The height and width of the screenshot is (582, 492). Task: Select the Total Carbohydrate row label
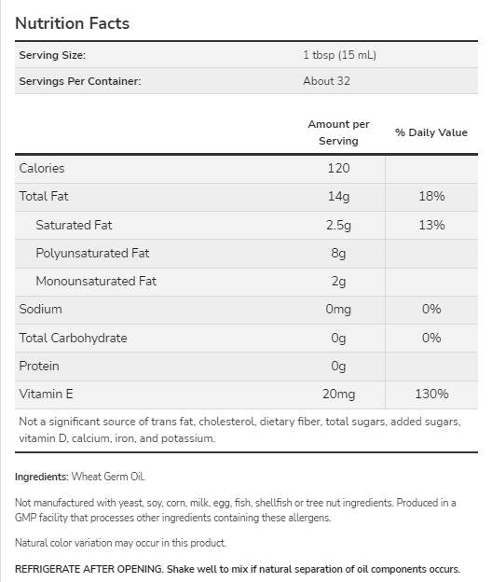point(73,338)
